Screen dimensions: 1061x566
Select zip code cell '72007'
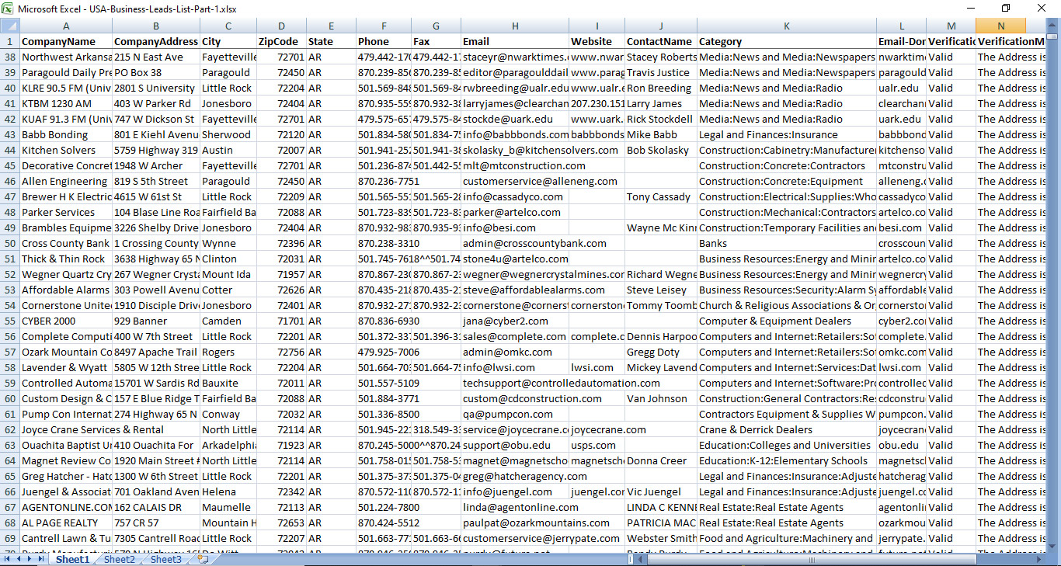(281, 150)
